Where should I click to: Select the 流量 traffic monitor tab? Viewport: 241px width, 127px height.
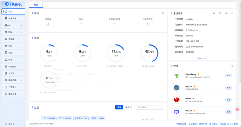click(119, 107)
